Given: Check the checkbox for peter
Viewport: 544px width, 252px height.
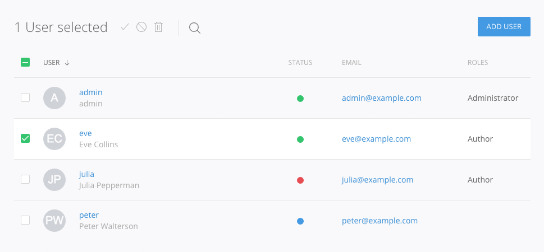Looking at the screenshot, I should pyautogui.click(x=25, y=220).
